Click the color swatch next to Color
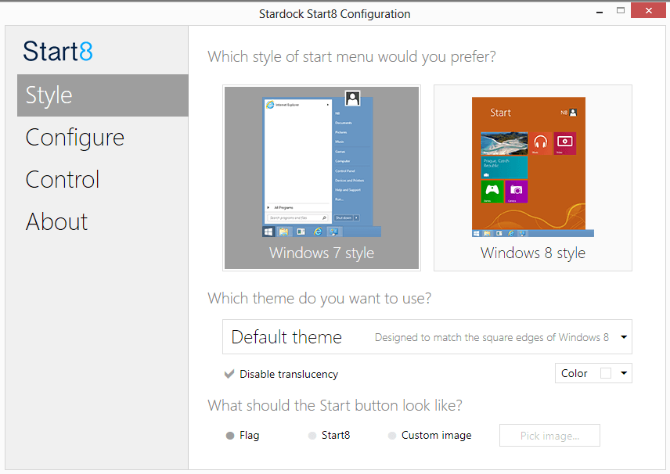This screenshot has width=670, height=474. 606,373
